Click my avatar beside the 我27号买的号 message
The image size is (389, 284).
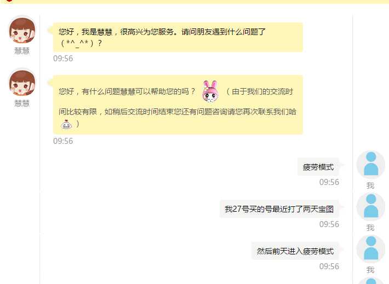click(x=370, y=207)
